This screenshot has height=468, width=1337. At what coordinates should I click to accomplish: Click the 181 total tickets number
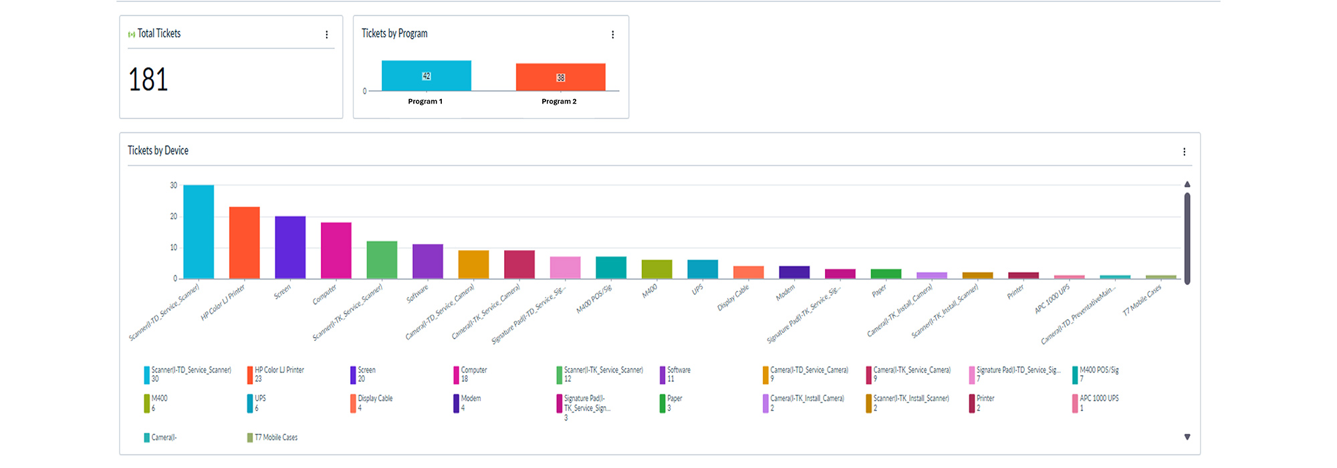pos(148,80)
